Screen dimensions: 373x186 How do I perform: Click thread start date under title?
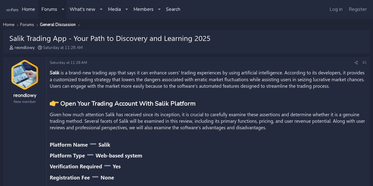(63, 48)
